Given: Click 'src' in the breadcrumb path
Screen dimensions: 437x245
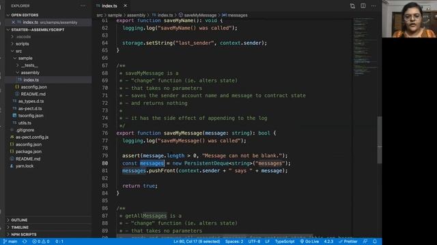Looking at the screenshot, I should pos(100,15).
